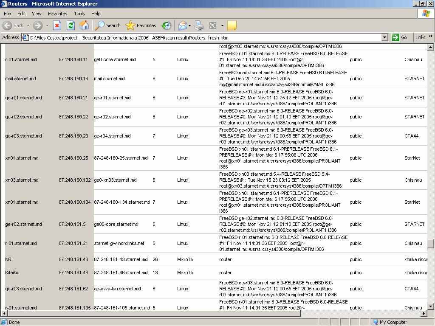Go back using the Back button
Viewport: 435px width, 326px height.
click(13, 25)
